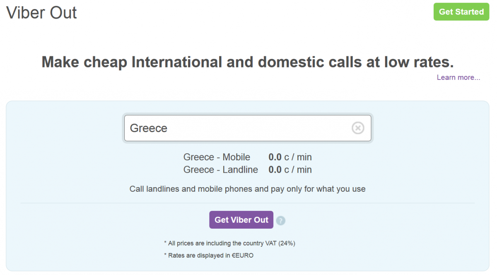Click the purple Get Viber Out button
Screen dimensions: 497x275
coord(241,220)
